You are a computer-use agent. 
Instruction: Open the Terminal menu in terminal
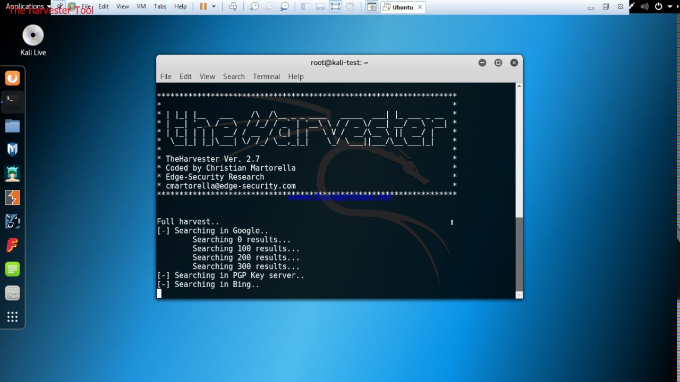pyautogui.click(x=266, y=76)
